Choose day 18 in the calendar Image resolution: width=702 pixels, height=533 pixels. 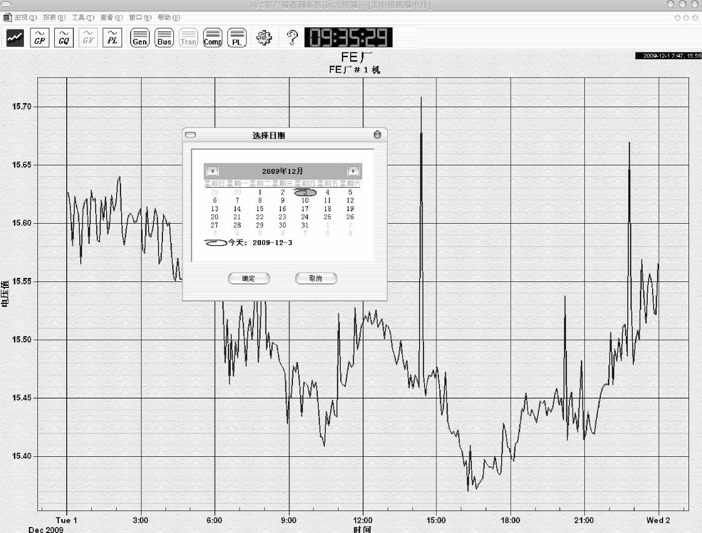tap(327, 209)
